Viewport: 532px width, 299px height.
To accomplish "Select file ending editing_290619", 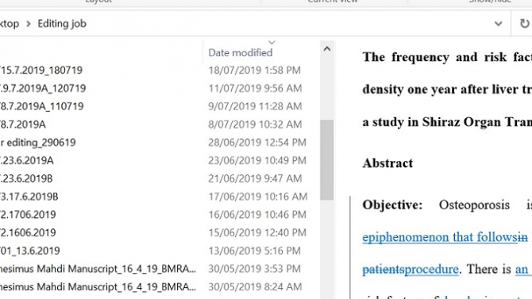I will click(x=37, y=143).
